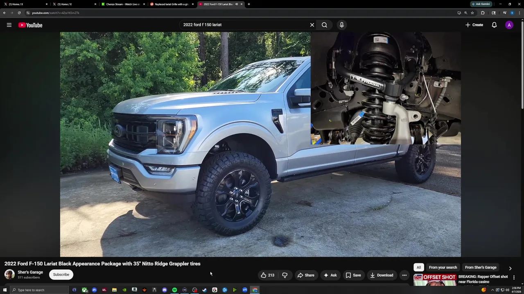This screenshot has height=294, width=524.
Task: Open Sher's Garage channel avatar
Action: pyautogui.click(x=9, y=274)
